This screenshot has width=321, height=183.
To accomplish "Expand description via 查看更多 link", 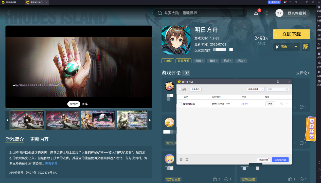I will pos(51,164).
